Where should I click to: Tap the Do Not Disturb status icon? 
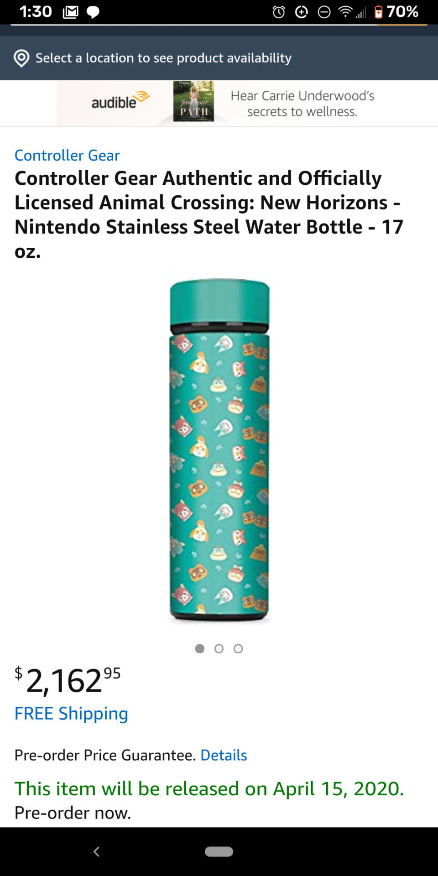324,12
